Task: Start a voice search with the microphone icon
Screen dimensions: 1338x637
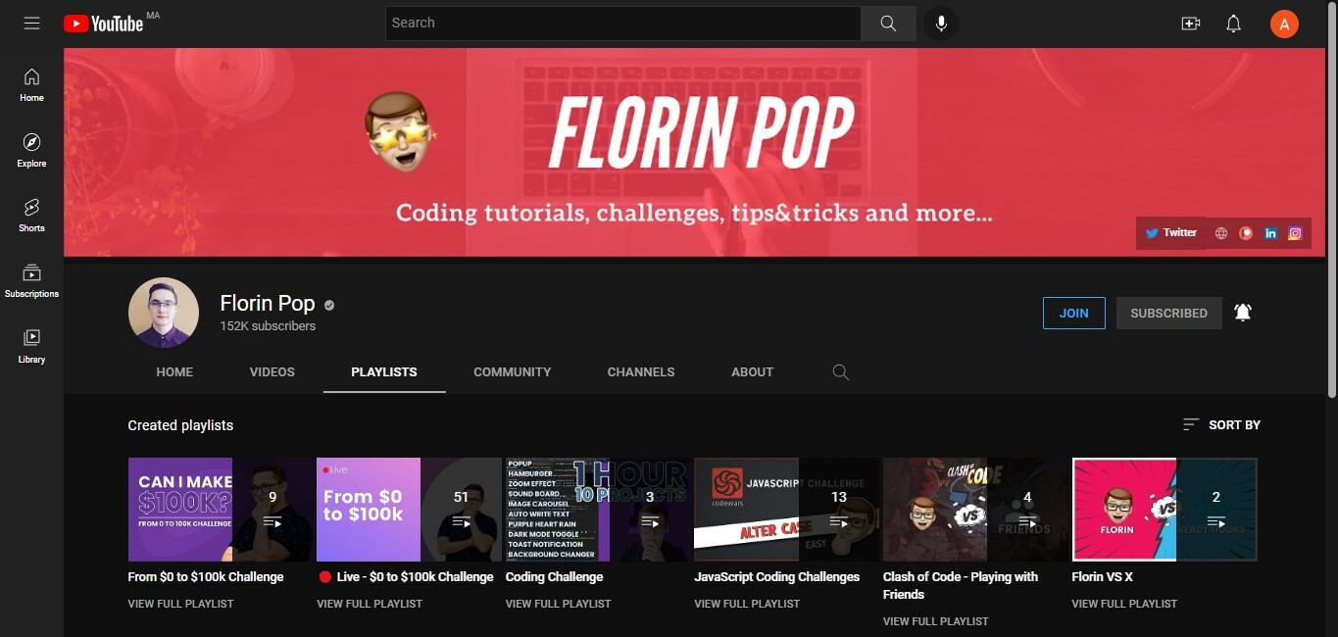Action: (x=940, y=23)
